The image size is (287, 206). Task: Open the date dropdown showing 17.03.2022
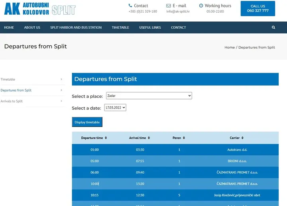tap(115, 107)
